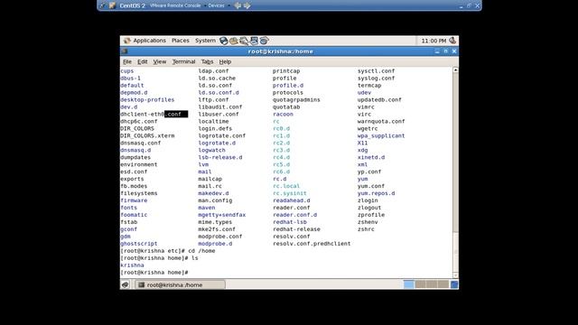Switch to the fourth workspace in switcher
Viewport: 578px width, 325px height.
coord(443,284)
